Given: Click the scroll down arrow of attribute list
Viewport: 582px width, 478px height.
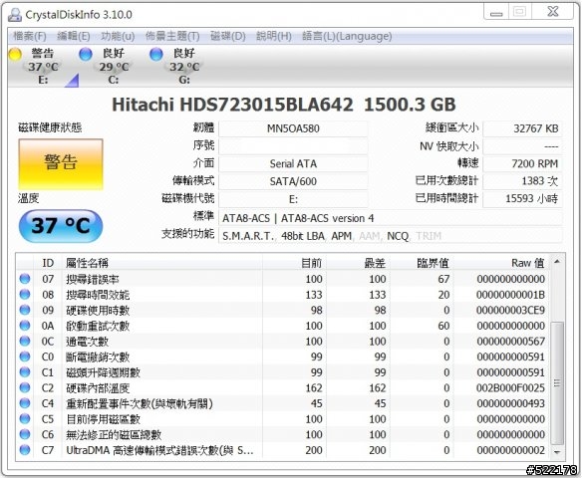Looking at the screenshot, I should 557,452.
